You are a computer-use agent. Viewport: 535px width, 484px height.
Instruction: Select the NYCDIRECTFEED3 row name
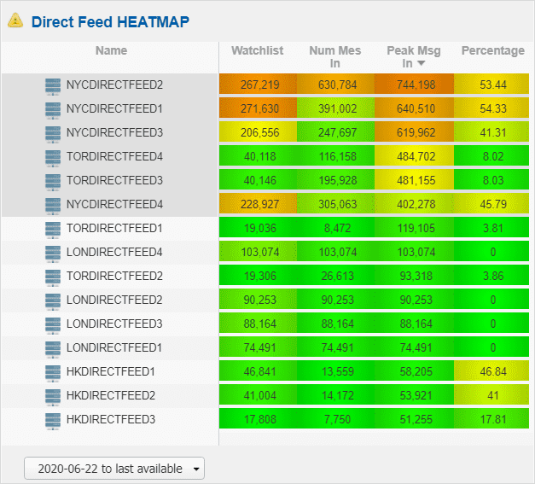coord(114,132)
